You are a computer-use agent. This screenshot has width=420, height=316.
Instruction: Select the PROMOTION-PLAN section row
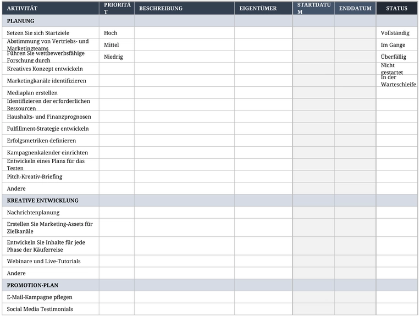pos(210,285)
